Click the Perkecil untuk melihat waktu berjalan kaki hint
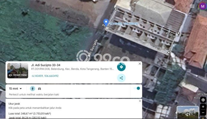 [34, 94]
